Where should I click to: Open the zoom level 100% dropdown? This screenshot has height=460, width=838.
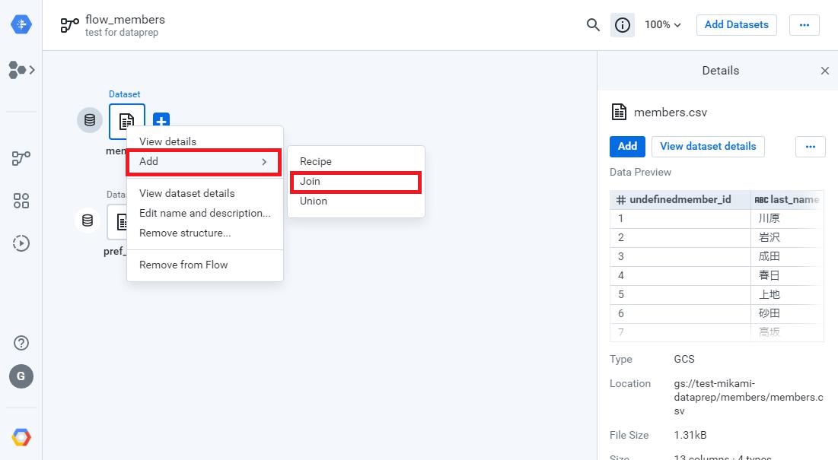click(x=661, y=24)
